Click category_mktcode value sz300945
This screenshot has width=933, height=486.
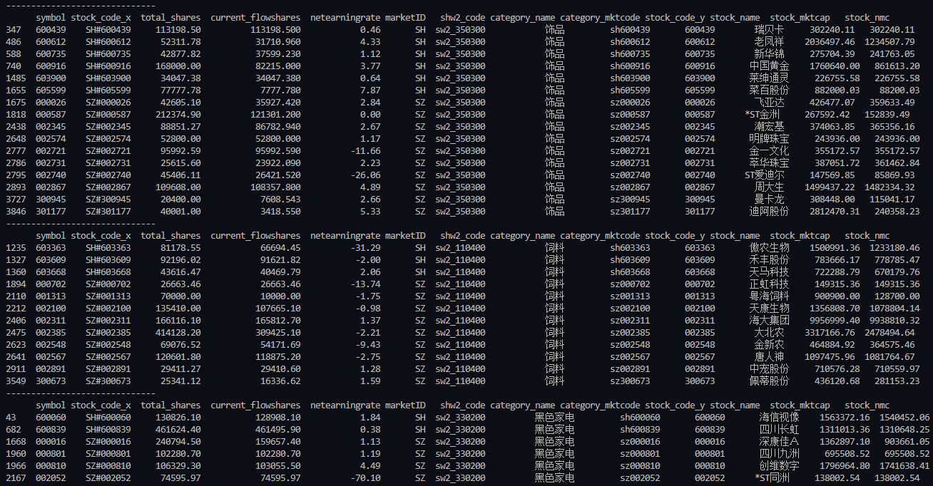(631, 200)
